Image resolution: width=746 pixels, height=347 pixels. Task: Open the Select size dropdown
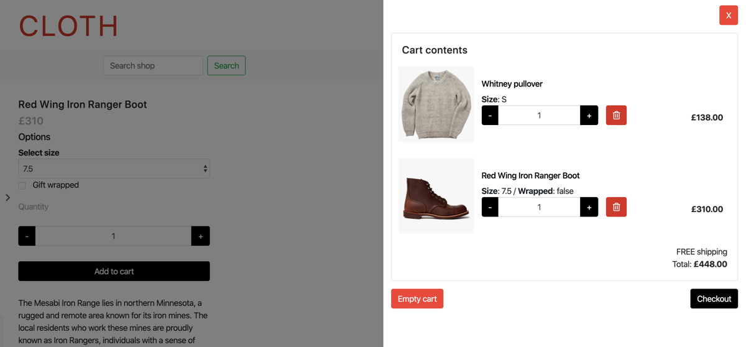click(x=114, y=169)
